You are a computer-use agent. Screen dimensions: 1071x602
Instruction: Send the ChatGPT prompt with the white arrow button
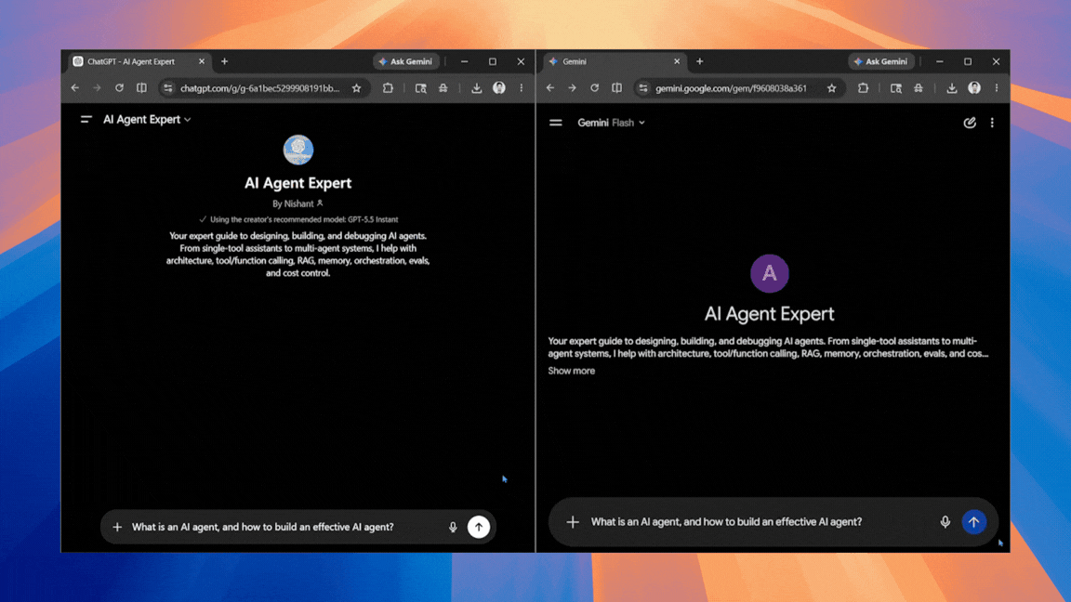point(479,527)
